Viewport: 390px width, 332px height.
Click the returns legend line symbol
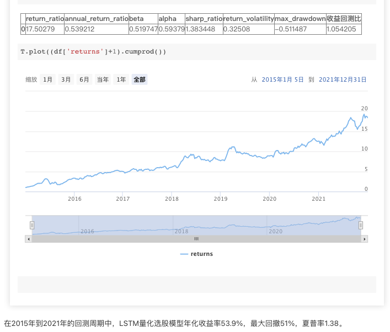(x=184, y=254)
